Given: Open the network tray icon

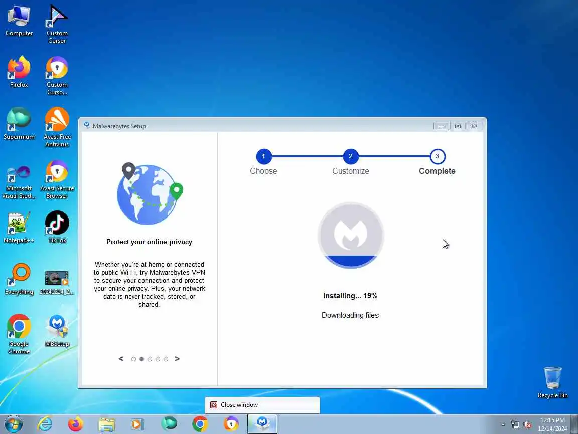Looking at the screenshot, I should (515, 425).
